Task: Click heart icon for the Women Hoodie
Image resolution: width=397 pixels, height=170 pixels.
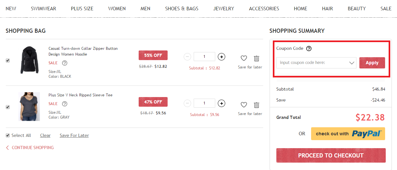Action: (x=244, y=58)
